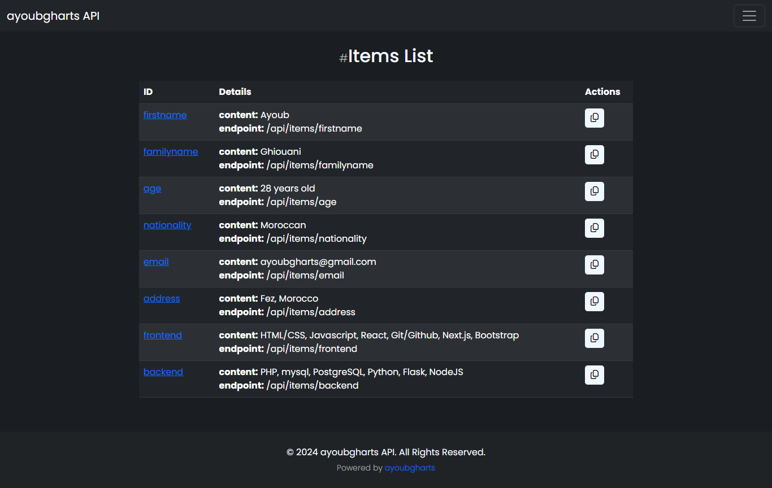Open the backend item link
This screenshot has width=772, height=488.
163,372
